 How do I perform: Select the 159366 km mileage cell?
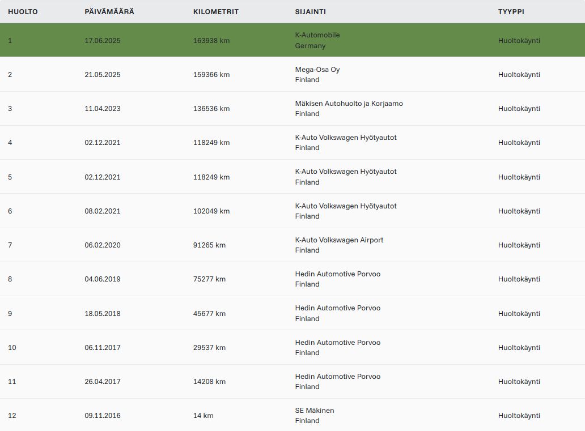pyautogui.click(x=211, y=75)
